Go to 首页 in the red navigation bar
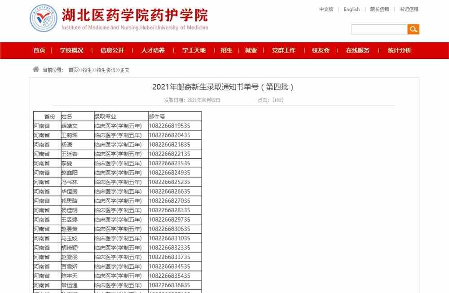 tap(39, 50)
